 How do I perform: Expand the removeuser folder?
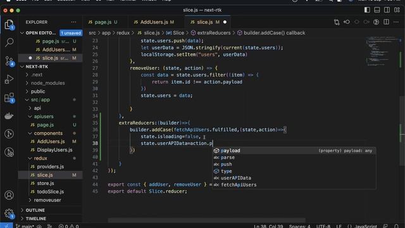tap(47, 200)
